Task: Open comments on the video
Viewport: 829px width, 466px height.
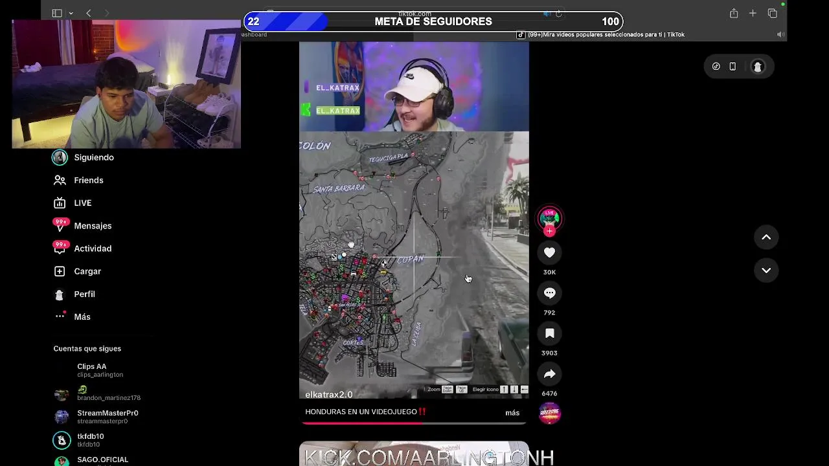Action: 549,293
